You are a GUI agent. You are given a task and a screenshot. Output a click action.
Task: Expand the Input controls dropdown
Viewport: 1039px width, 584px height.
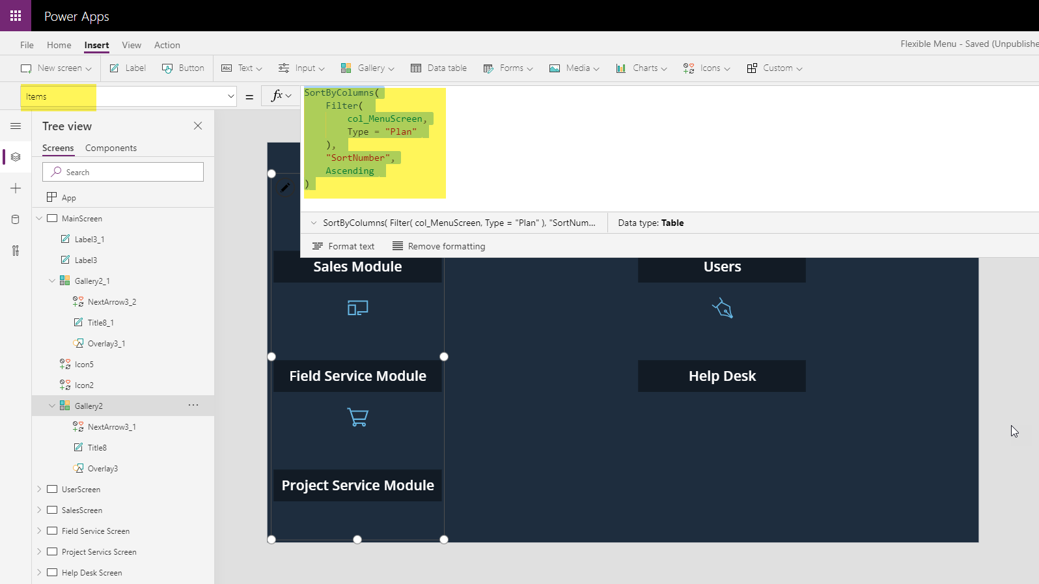point(301,68)
